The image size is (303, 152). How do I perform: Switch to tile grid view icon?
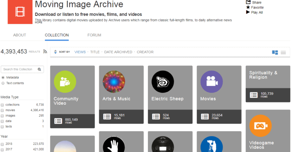coord(275,52)
